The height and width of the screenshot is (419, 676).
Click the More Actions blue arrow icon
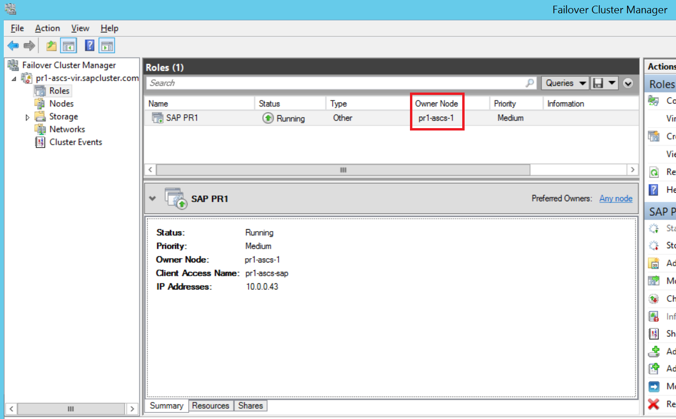click(x=654, y=386)
